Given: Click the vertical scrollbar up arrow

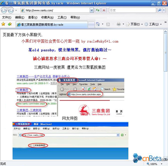Looking at the screenshot, I should pyautogui.click(x=166, y=32).
